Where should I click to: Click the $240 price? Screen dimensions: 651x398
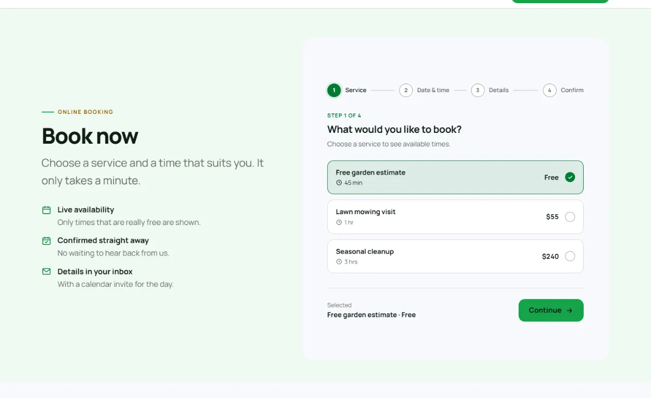click(550, 256)
